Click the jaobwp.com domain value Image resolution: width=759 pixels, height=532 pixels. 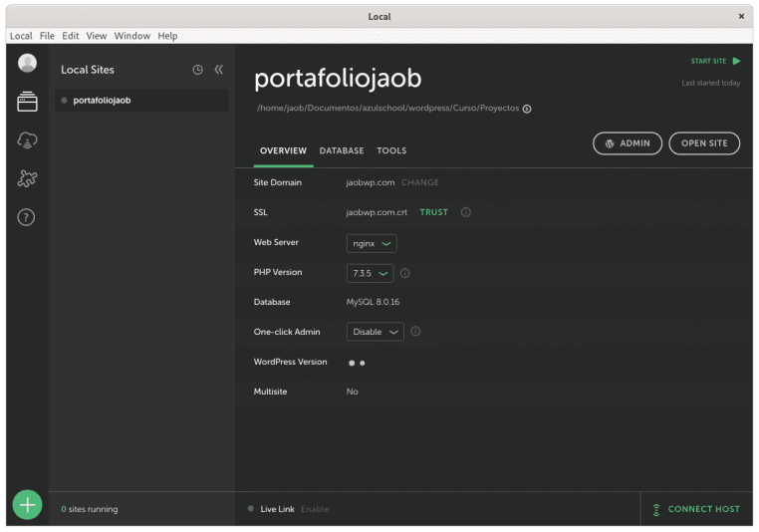(371, 182)
